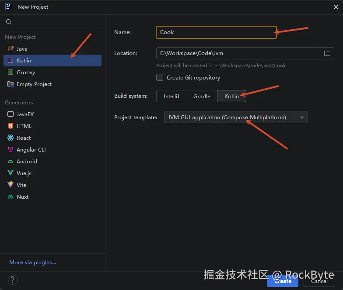Select React generator label
Image resolution: width=343 pixels, height=290 pixels.
(24, 138)
